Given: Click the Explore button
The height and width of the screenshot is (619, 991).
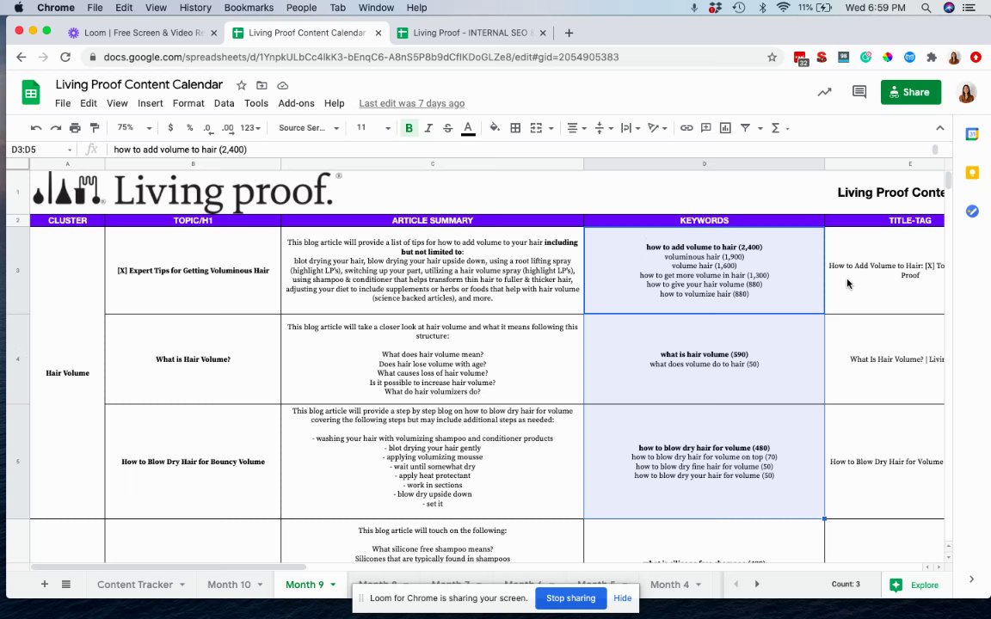Looking at the screenshot, I should coord(914,585).
